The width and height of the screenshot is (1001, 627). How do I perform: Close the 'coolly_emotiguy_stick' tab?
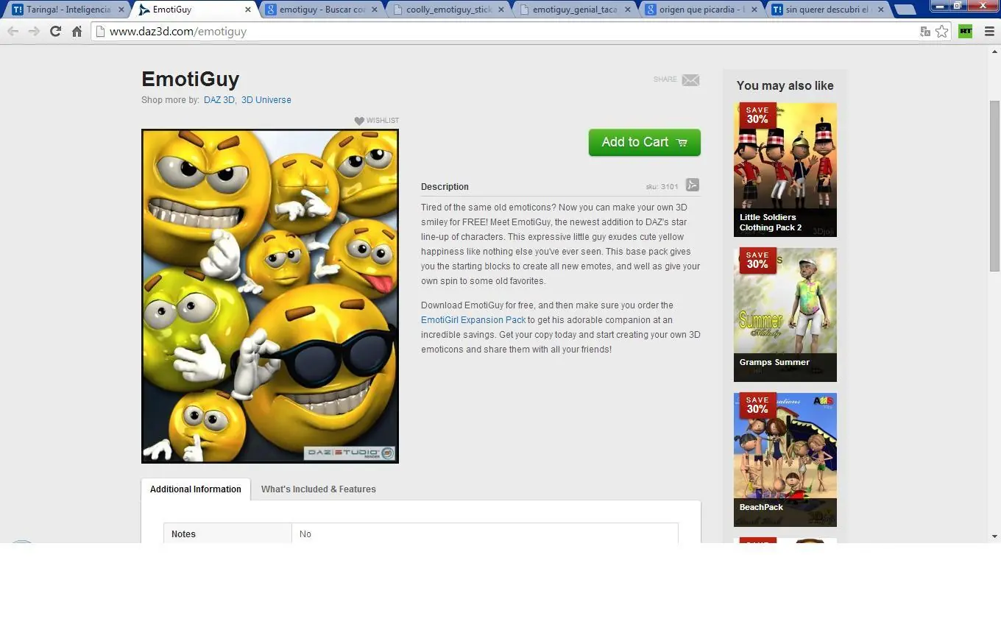pos(501,10)
